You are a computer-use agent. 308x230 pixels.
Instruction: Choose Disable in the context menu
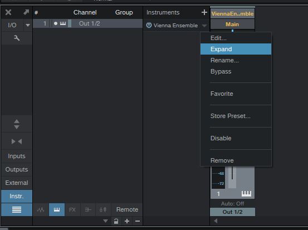[x=236, y=138]
